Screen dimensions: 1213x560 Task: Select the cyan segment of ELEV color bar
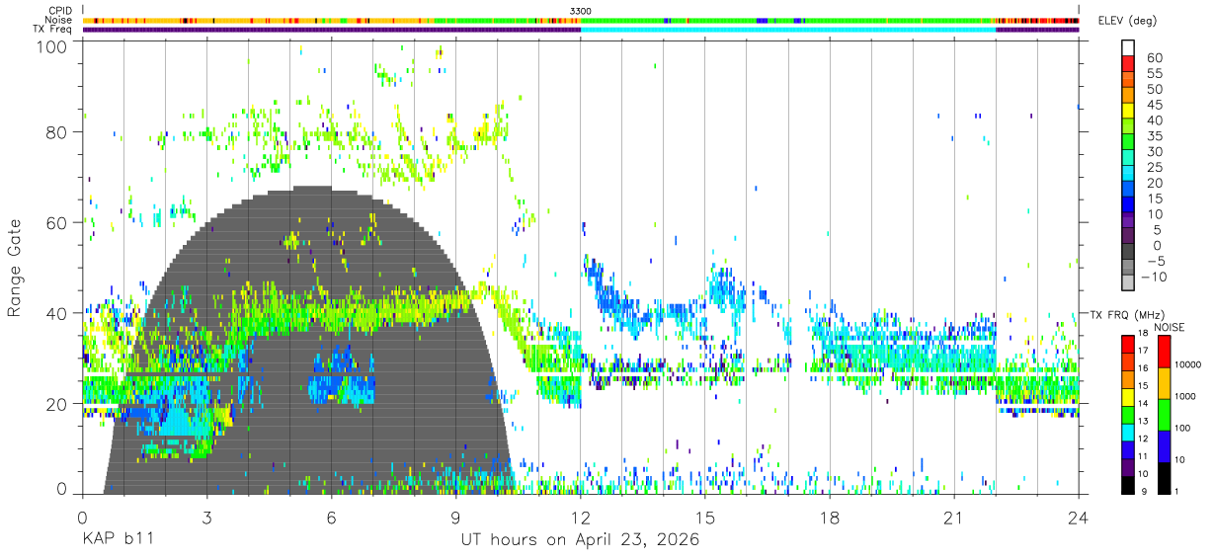tap(1129, 171)
